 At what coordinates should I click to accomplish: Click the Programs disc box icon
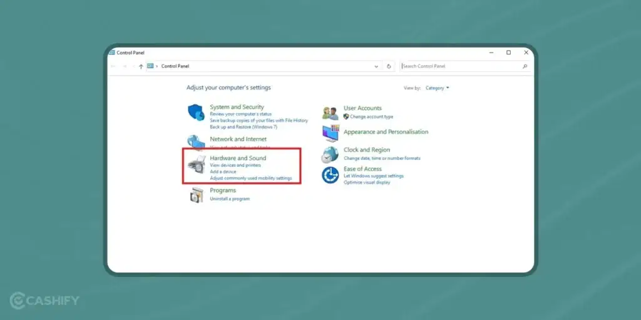click(196, 195)
